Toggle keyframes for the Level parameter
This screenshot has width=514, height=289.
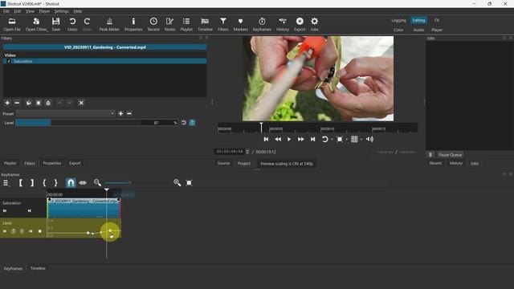[192, 123]
